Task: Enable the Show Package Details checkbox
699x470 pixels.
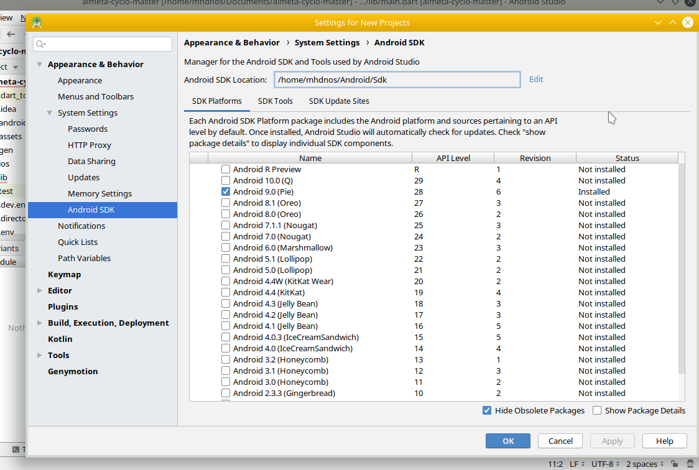Action: pos(597,410)
